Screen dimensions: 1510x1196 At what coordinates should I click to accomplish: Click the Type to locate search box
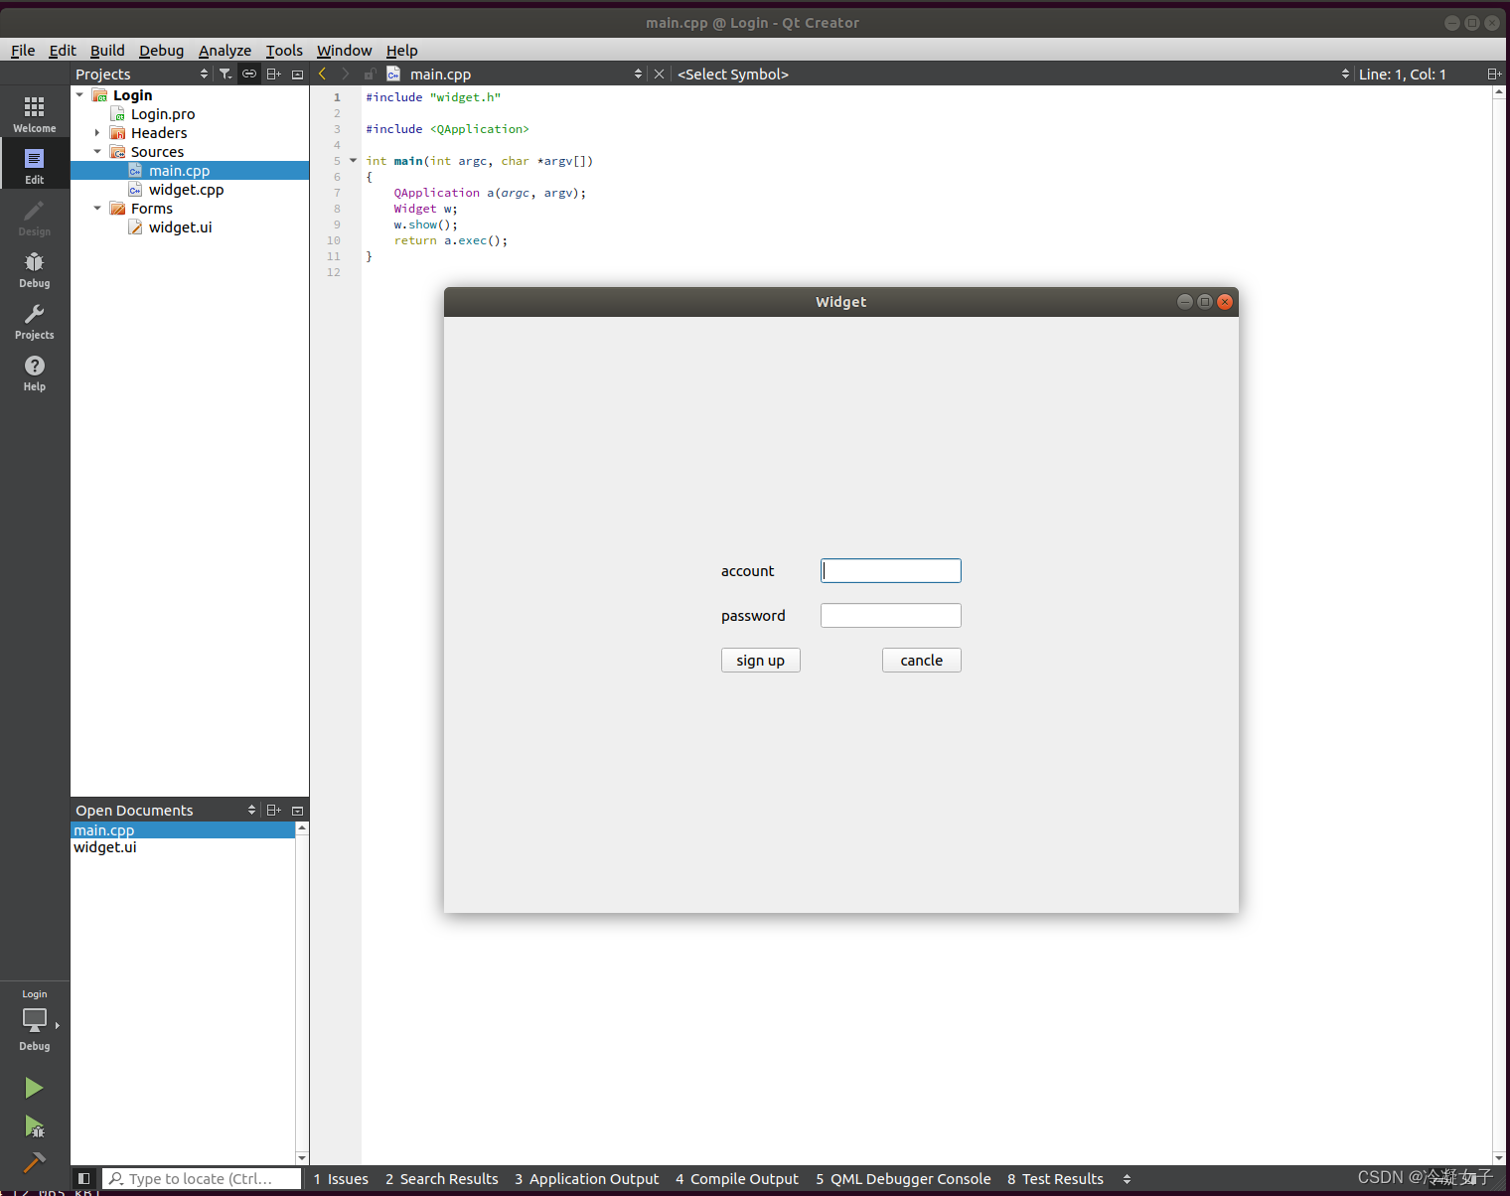point(202,1178)
